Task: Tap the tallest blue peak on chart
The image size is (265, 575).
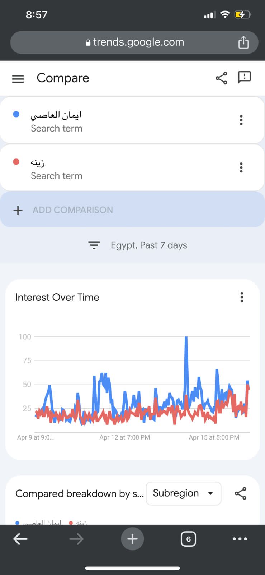Action: click(186, 338)
